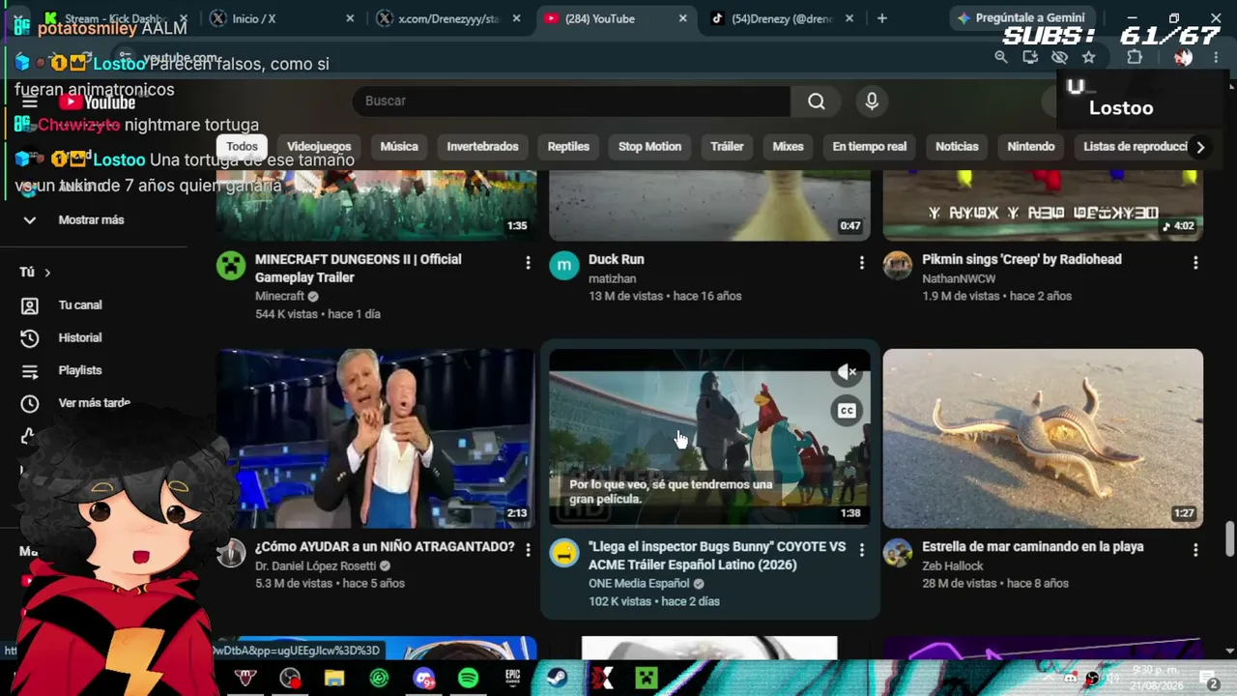Unmute the Coyote vs Acme preview
The height and width of the screenshot is (696, 1237).
click(847, 372)
